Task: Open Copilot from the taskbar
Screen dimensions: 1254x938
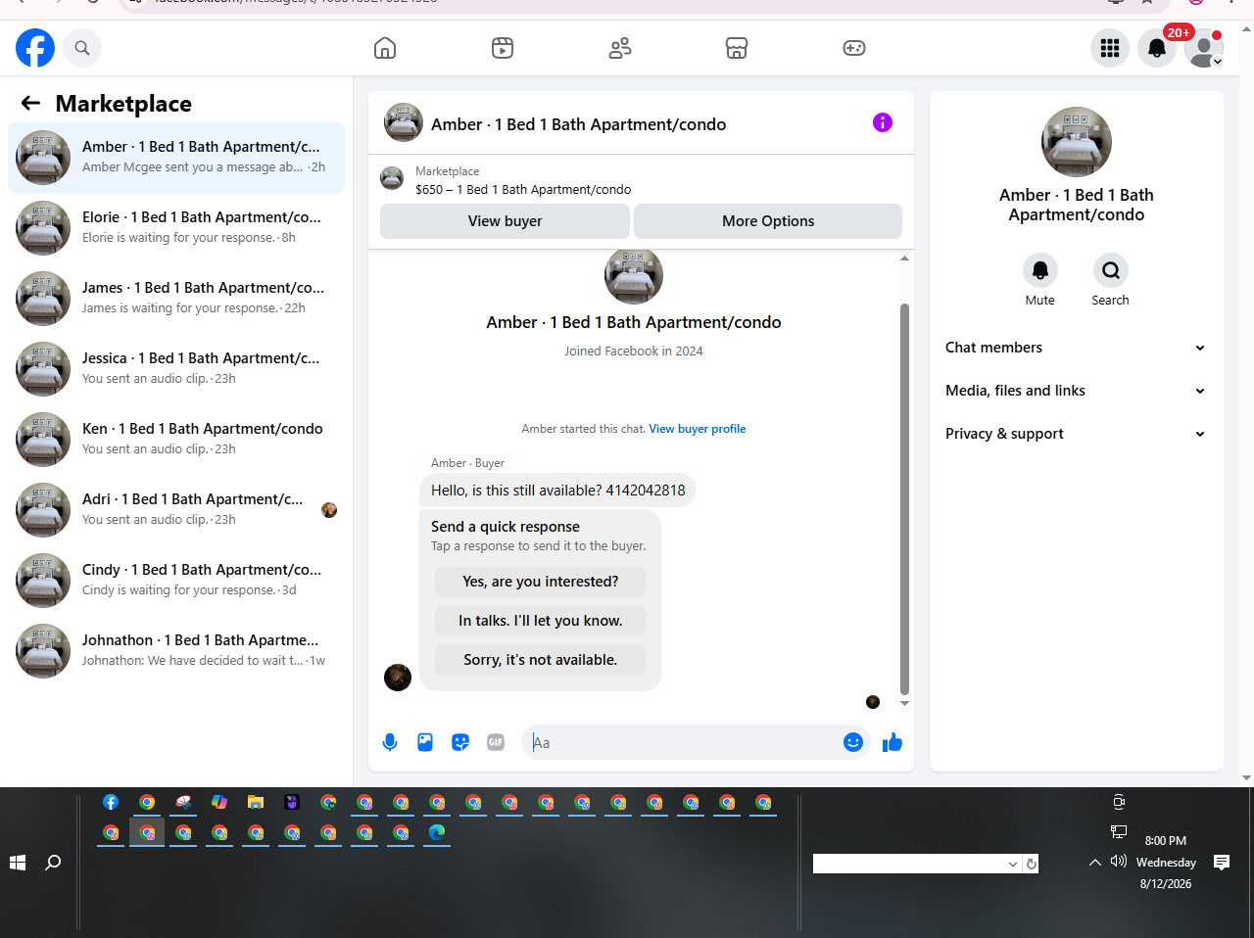Action: (219, 803)
